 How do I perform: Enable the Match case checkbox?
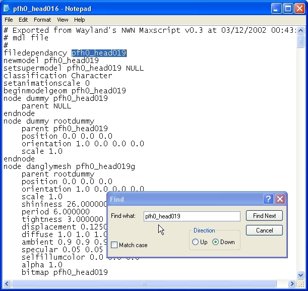coord(114,245)
